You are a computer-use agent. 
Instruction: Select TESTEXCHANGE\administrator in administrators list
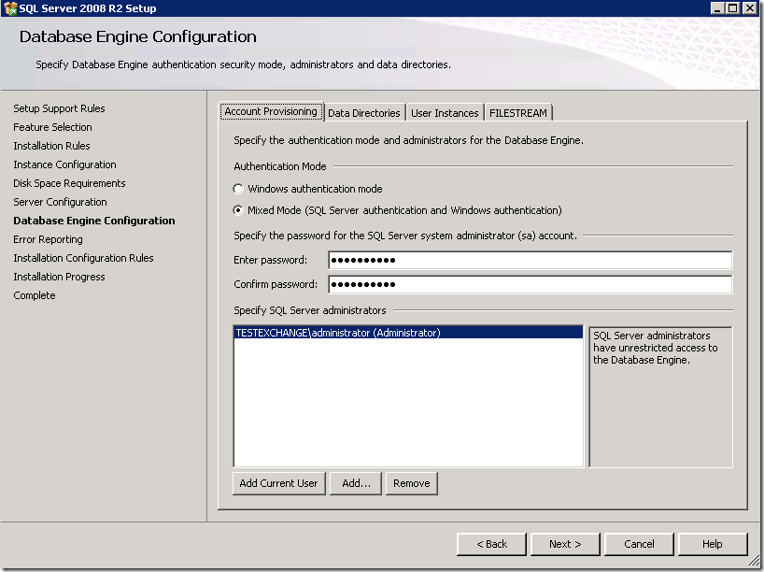click(x=408, y=333)
